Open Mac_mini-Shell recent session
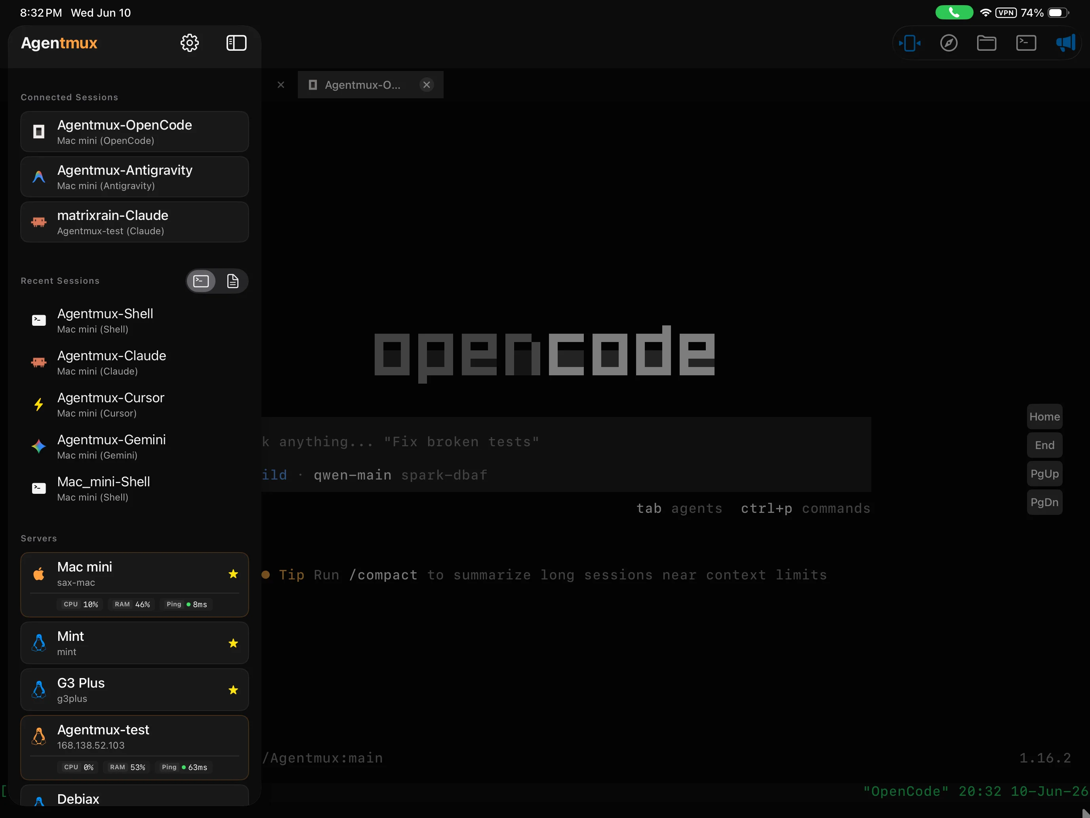 (x=135, y=488)
